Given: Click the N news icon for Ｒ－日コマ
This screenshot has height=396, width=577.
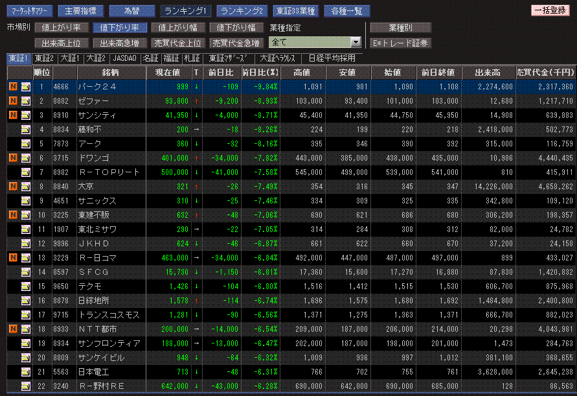Looking at the screenshot, I should point(12,258).
